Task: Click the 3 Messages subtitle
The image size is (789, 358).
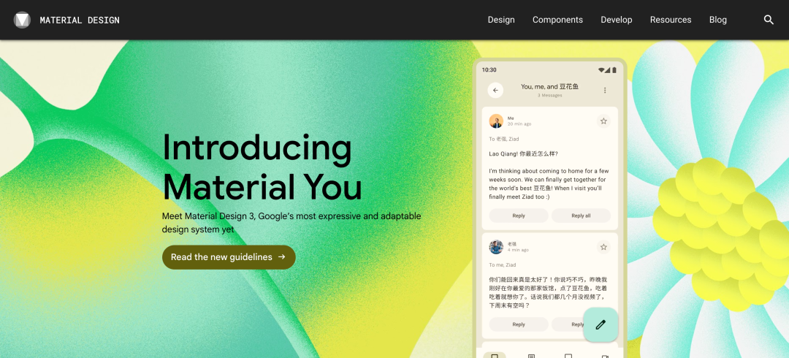Action: pos(549,95)
